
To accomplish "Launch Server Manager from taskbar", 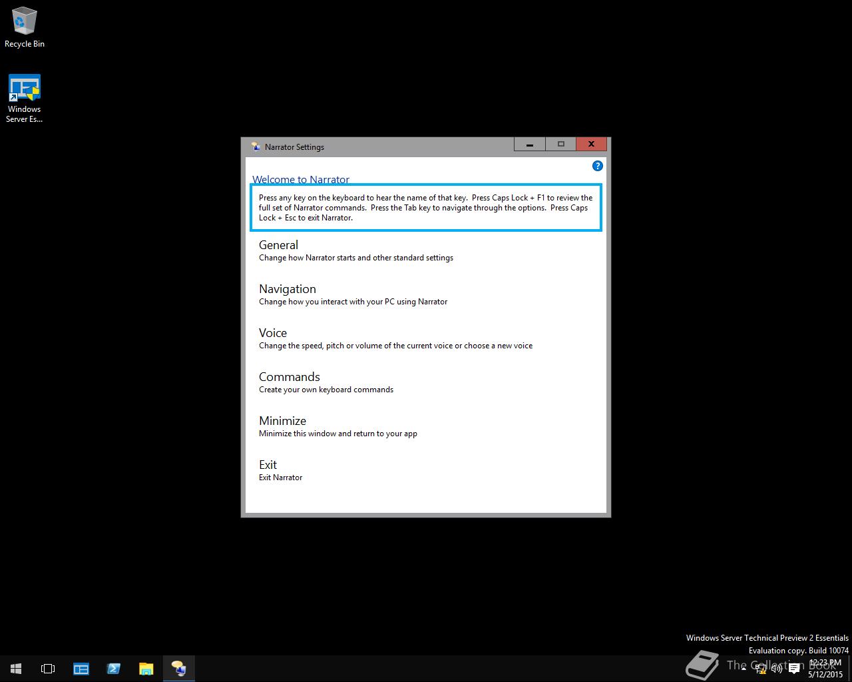I will coord(81,669).
